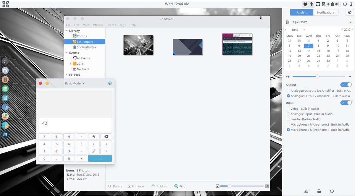Open the Bluetooth tray icon
The height and width of the screenshot is (196, 355).
[312, 4]
